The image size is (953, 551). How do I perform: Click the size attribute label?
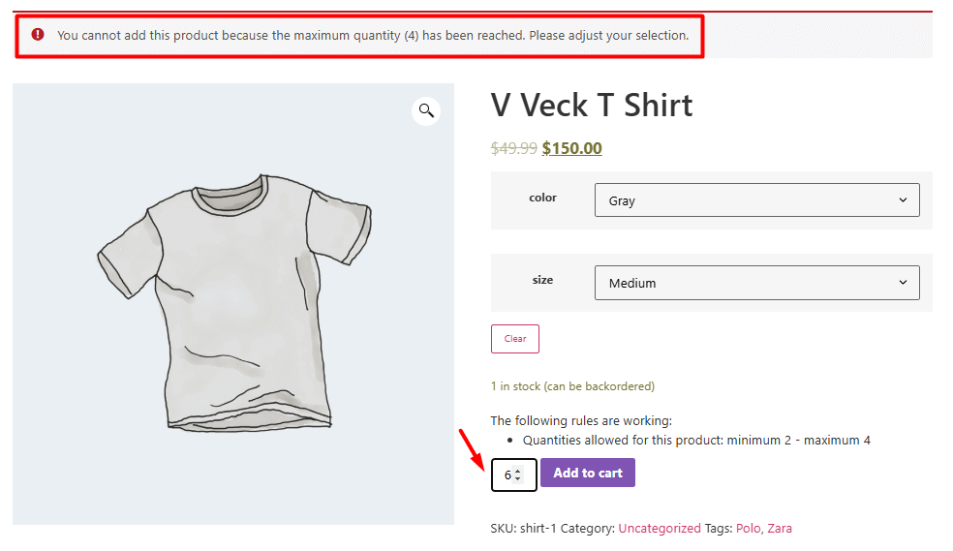coord(542,280)
